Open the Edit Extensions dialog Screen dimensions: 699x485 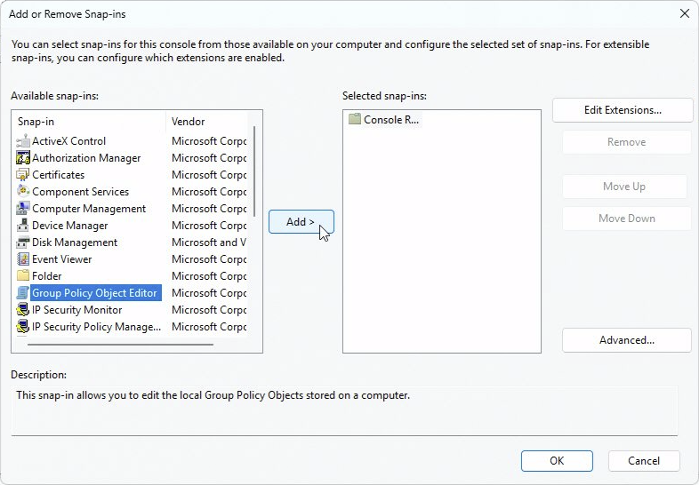pyautogui.click(x=622, y=110)
